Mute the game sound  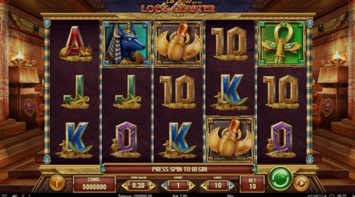tap(15, 195)
